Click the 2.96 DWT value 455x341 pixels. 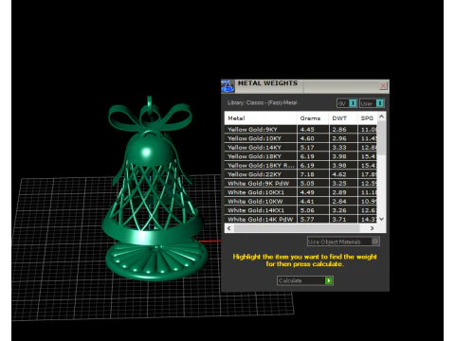coord(339,138)
